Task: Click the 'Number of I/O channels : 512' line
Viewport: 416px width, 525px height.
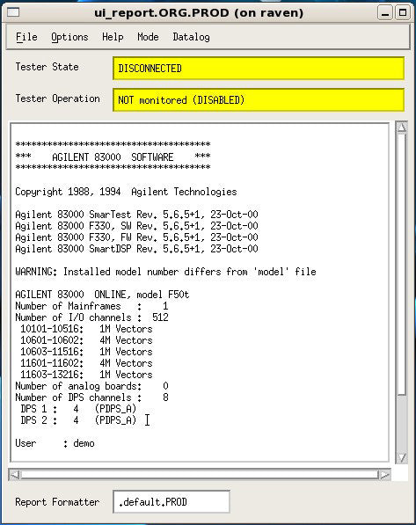Action: coord(91,317)
